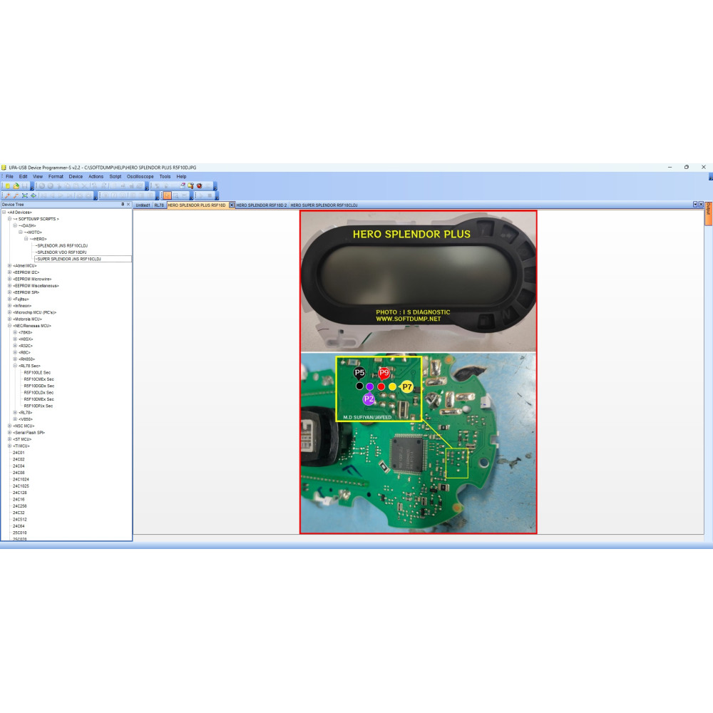This screenshot has width=713, height=713.
Task: Expand the EEPROM I2C node
Action: [x=9, y=272]
